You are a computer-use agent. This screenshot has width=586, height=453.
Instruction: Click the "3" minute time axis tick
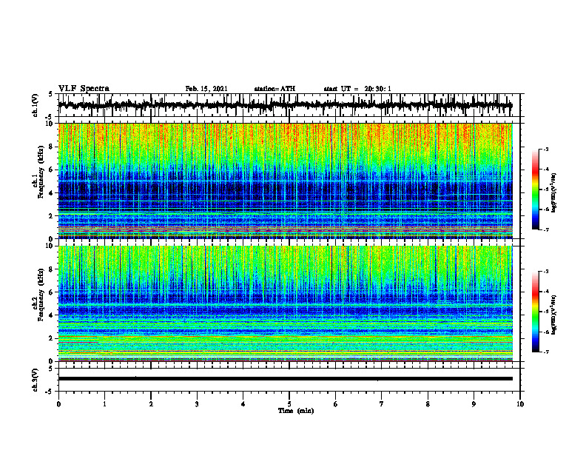[197, 404]
